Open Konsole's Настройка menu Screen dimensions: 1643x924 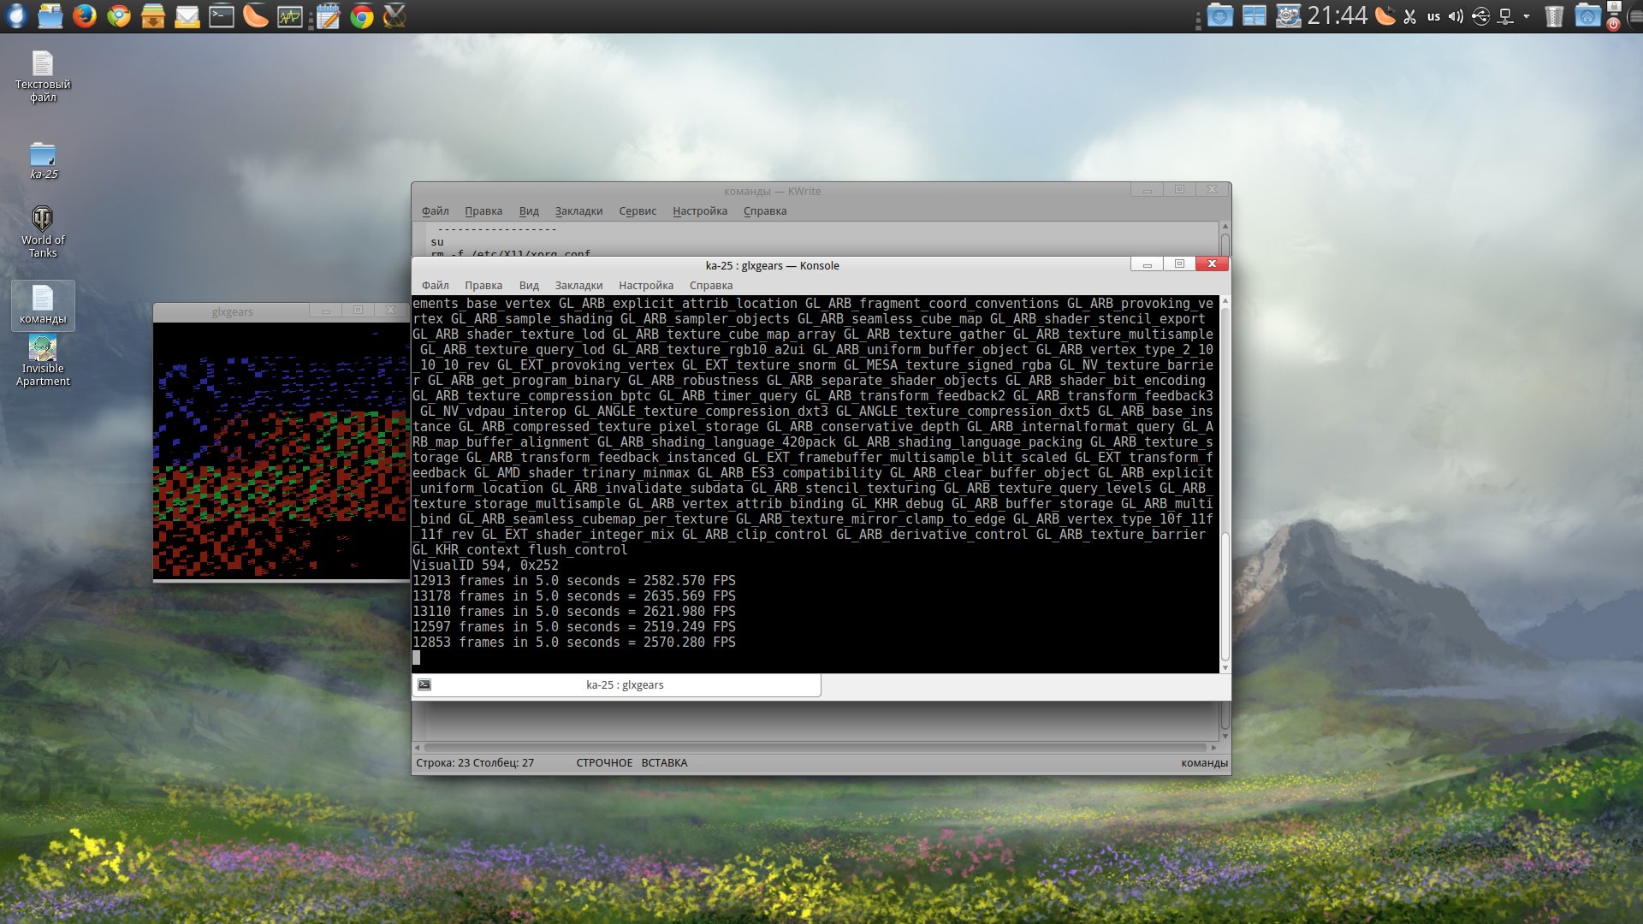(x=645, y=285)
